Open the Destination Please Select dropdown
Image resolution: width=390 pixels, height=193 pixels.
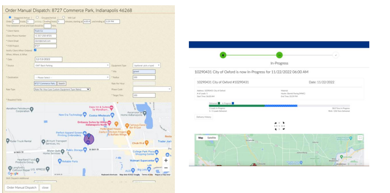[x=71, y=78]
